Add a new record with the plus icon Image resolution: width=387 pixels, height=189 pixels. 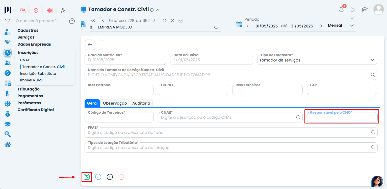coord(110,177)
